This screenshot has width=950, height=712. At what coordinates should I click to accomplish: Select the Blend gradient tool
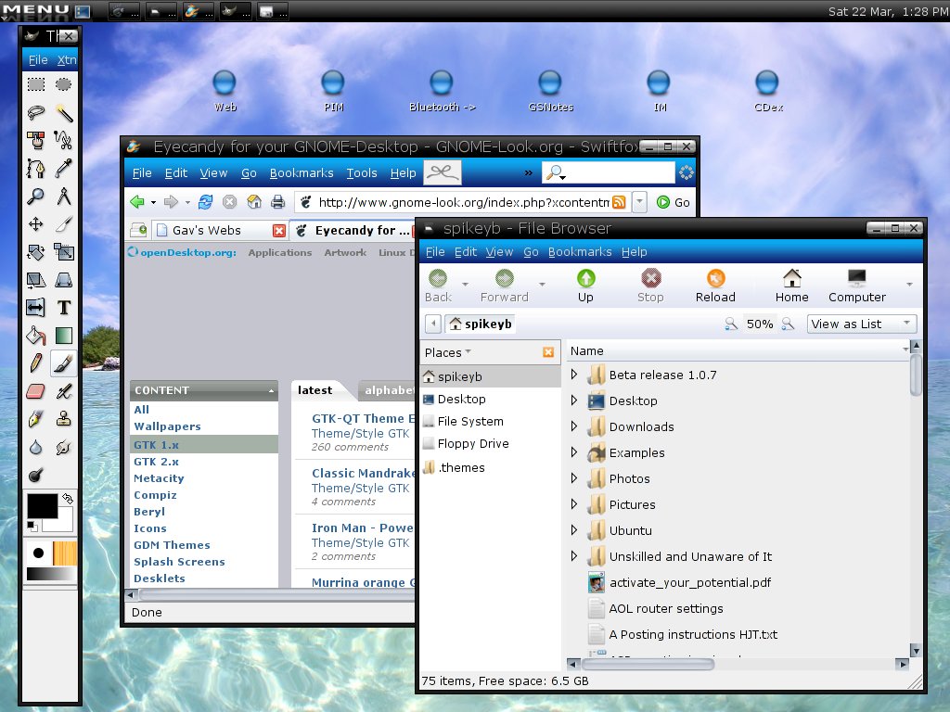point(63,336)
